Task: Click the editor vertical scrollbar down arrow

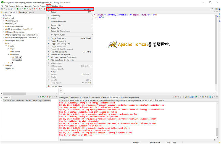Action: tap(216, 91)
